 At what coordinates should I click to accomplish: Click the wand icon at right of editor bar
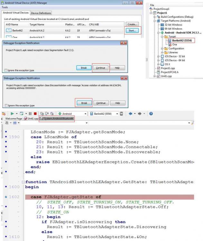coord(192,123)
